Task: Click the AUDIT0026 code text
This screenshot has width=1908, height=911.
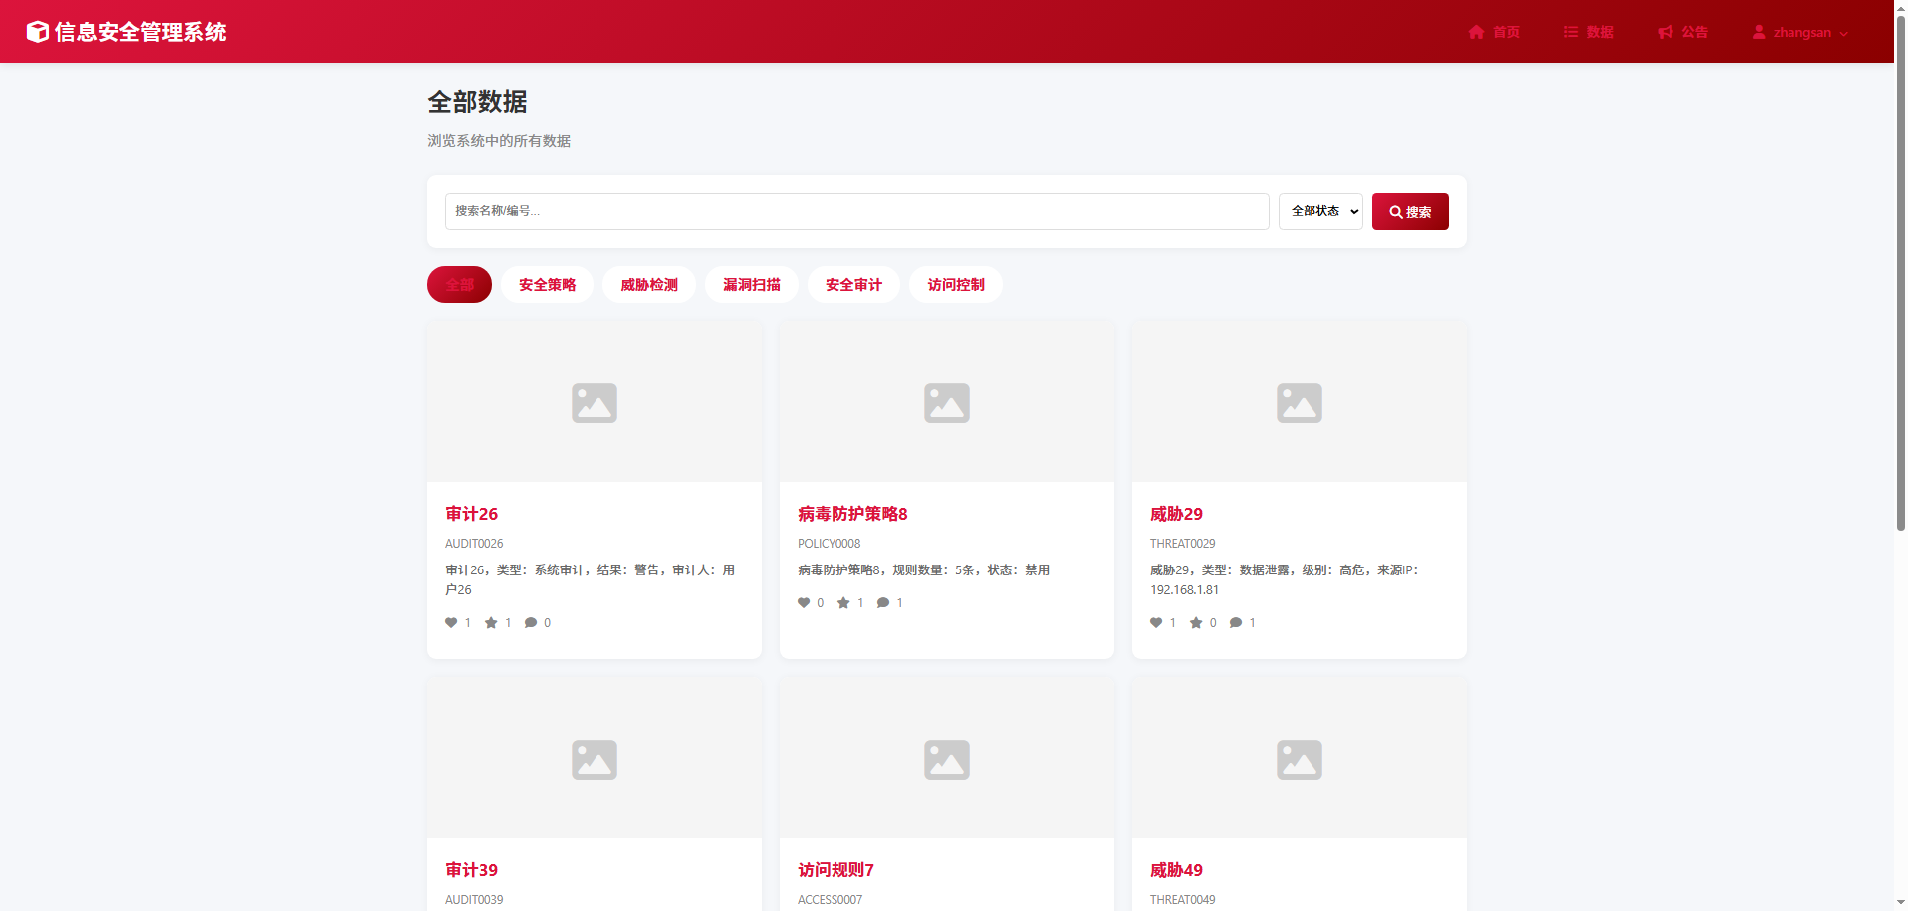Action: [x=474, y=544]
